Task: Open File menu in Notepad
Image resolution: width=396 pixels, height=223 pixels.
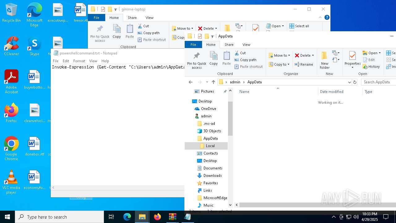Action: click(56, 61)
